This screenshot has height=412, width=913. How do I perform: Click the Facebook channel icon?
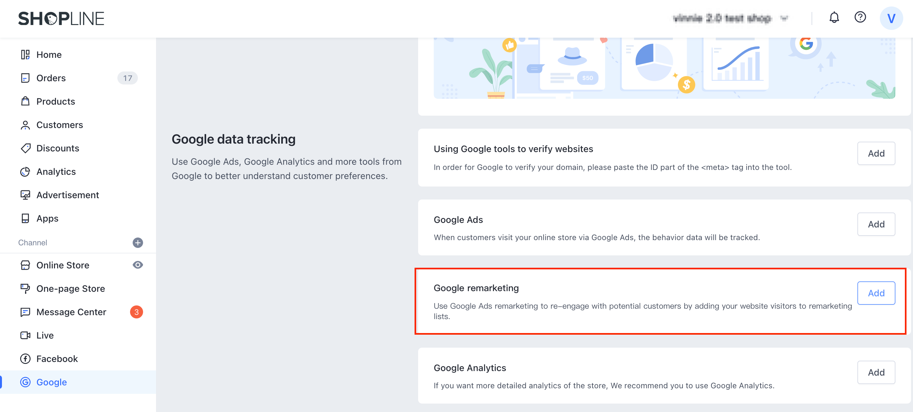[x=25, y=358]
